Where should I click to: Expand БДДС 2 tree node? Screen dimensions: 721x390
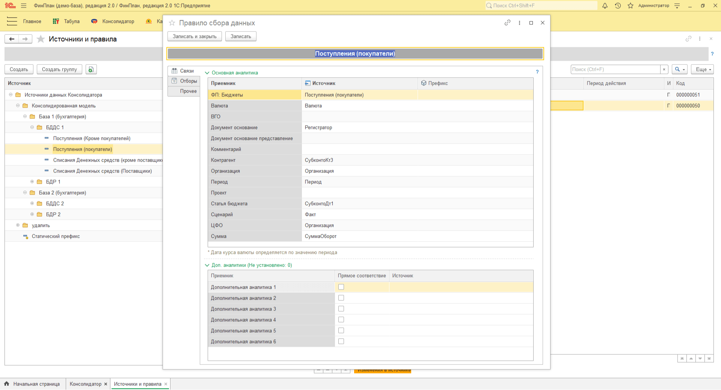click(x=32, y=204)
